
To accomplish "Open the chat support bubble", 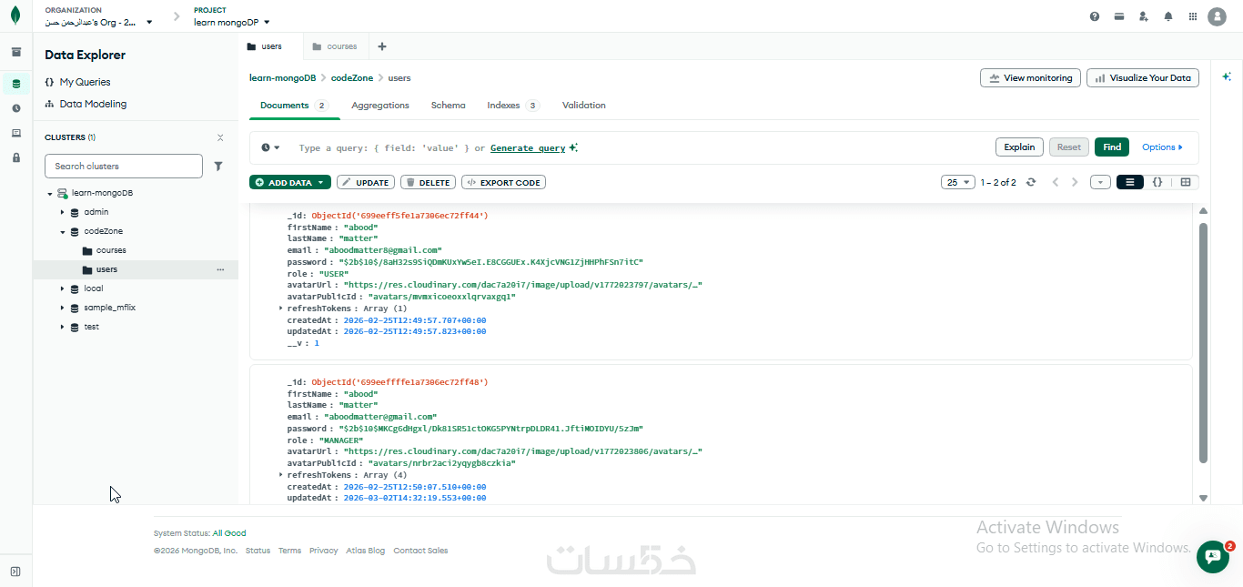I will (1213, 556).
